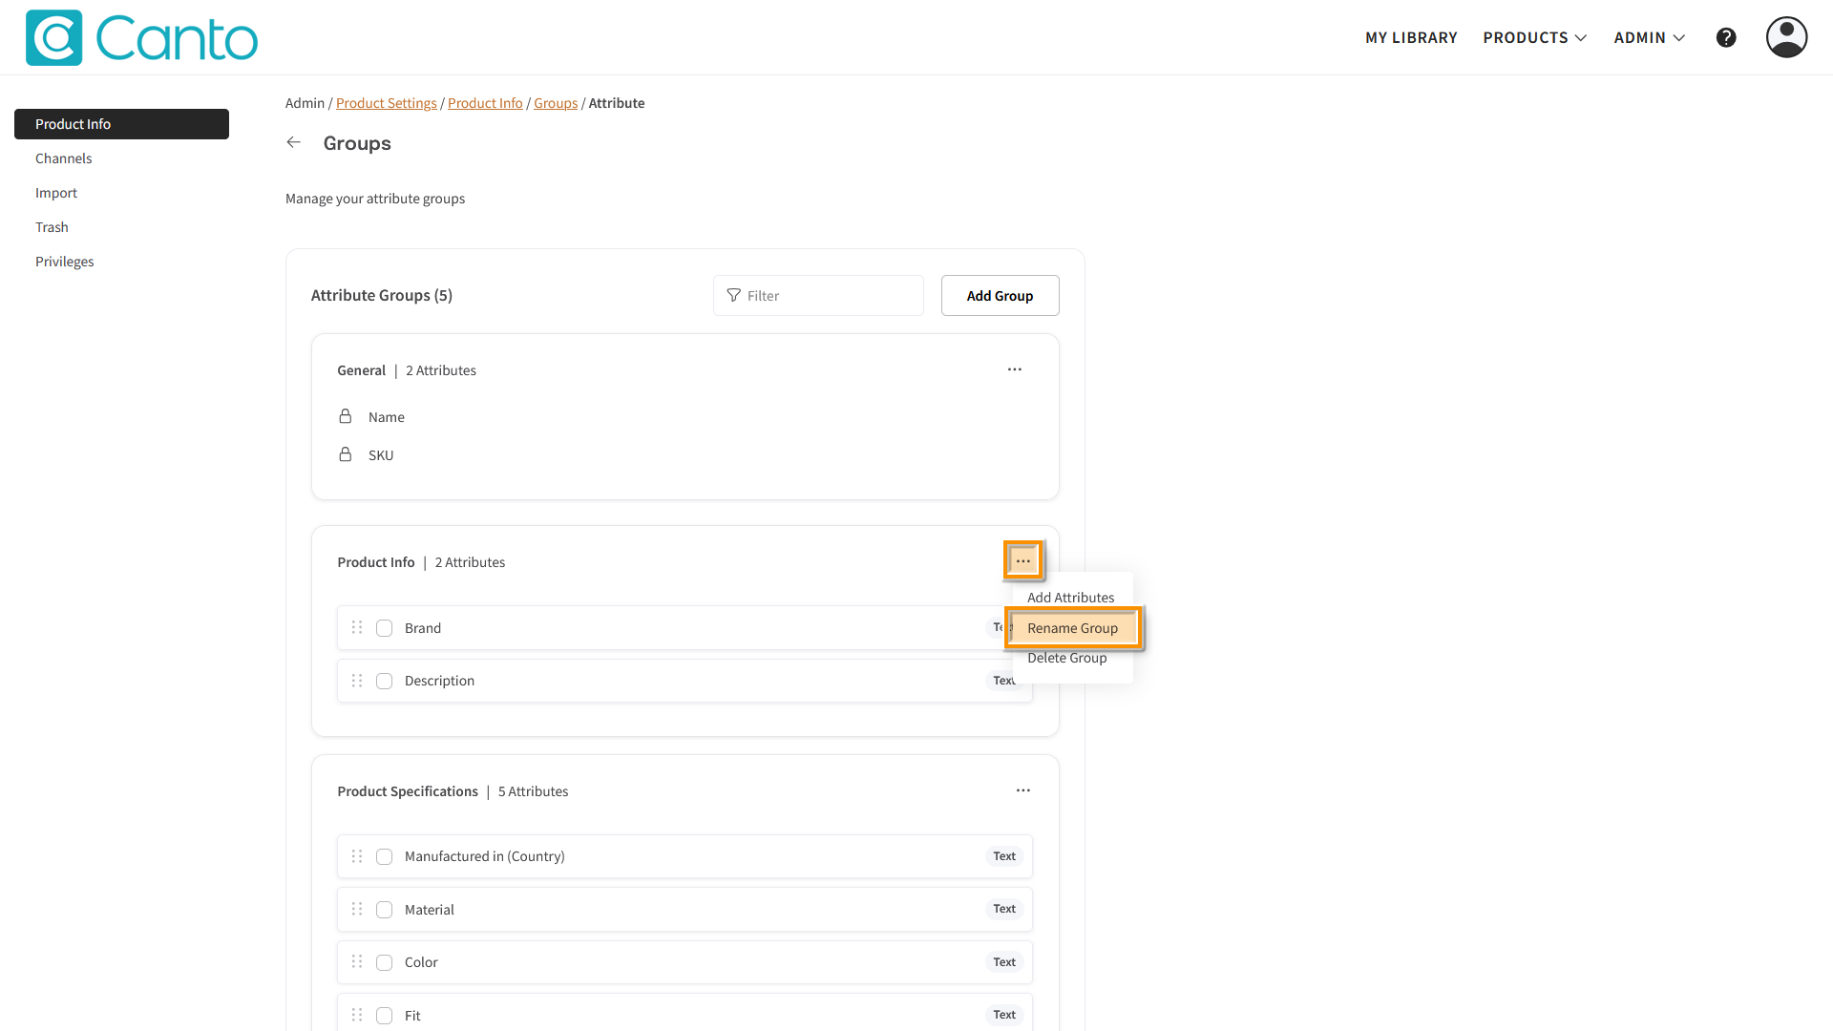Image resolution: width=1833 pixels, height=1031 pixels.
Task: Click the drag handle for Material
Action: [x=357, y=909]
